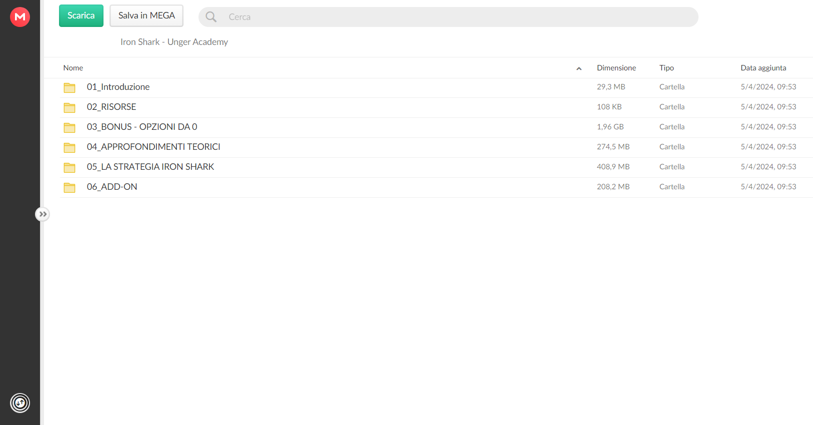Click the Iron Shark - Unger Academy breadcrumb
This screenshot has width=813, height=425.
[x=174, y=42]
